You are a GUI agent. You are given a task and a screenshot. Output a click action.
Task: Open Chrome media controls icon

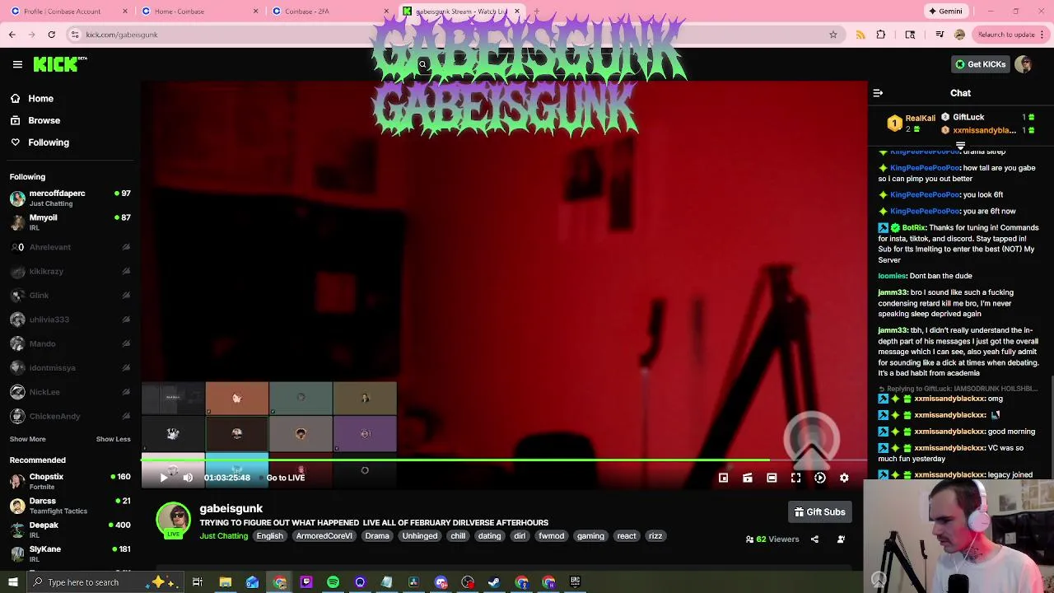(940, 35)
